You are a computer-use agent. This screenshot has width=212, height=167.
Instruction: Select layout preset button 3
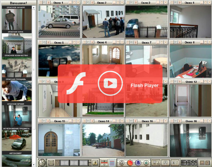83,163
